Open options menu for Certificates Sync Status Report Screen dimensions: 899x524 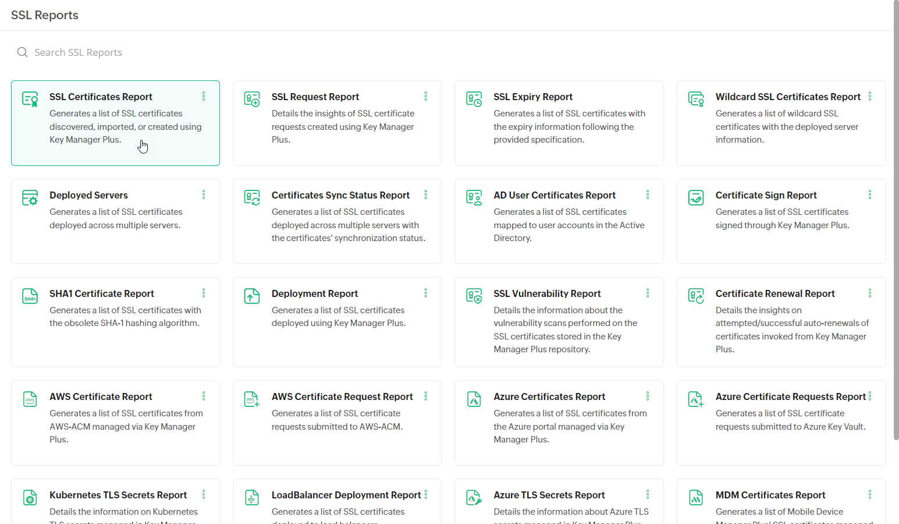pos(426,194)
